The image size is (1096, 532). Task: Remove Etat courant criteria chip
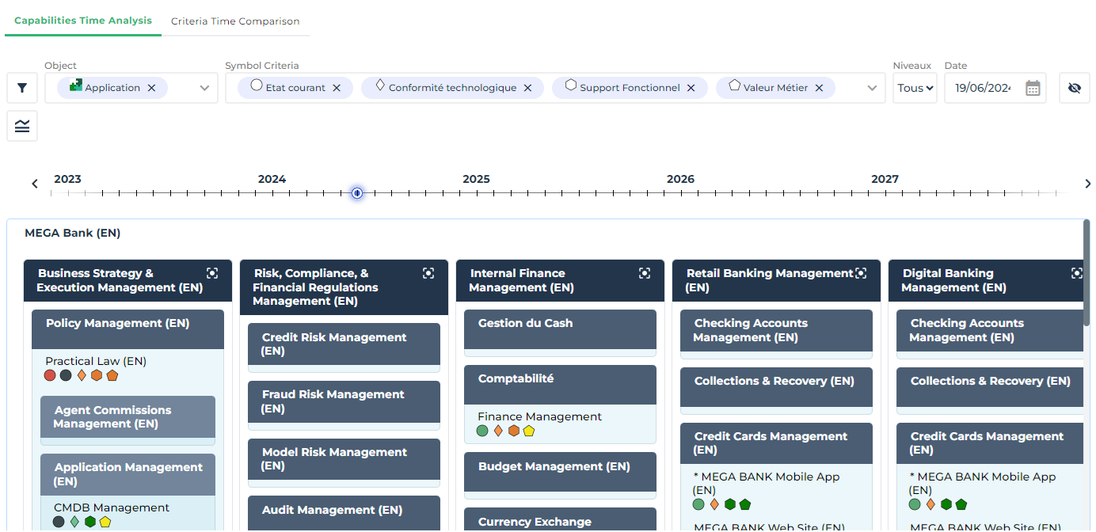[x=337, y=88]
